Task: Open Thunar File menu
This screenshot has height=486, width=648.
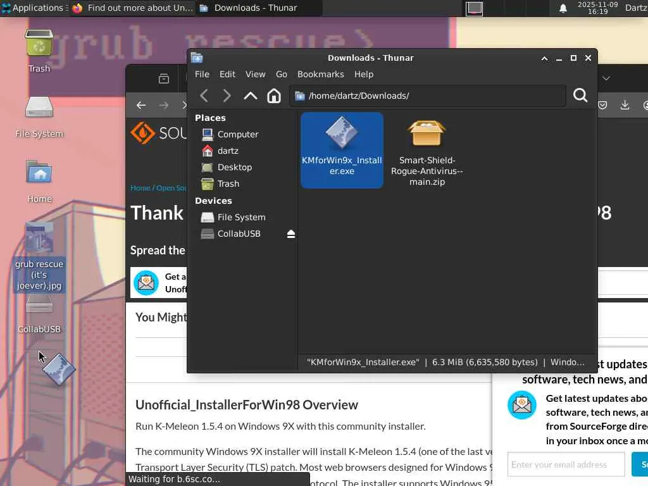Action: 202,75
